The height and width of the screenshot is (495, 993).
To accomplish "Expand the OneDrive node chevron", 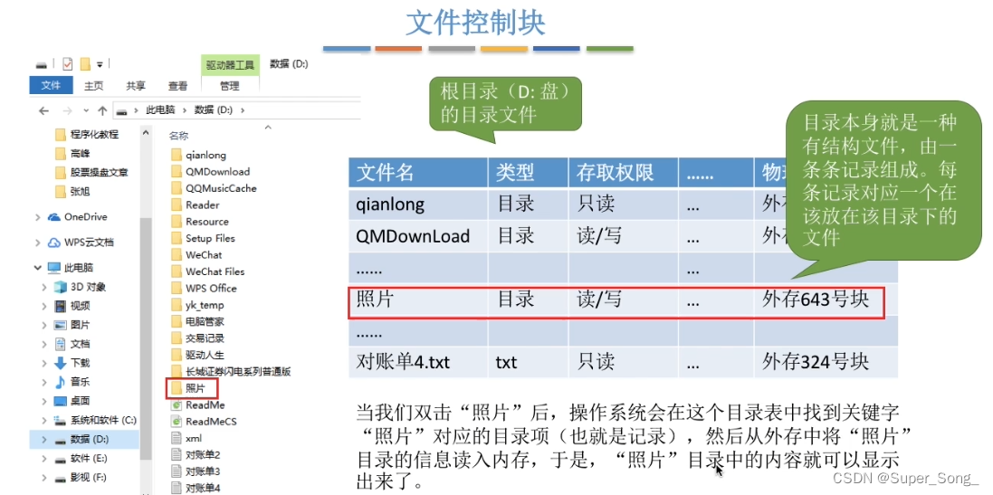I will point(39,217).
